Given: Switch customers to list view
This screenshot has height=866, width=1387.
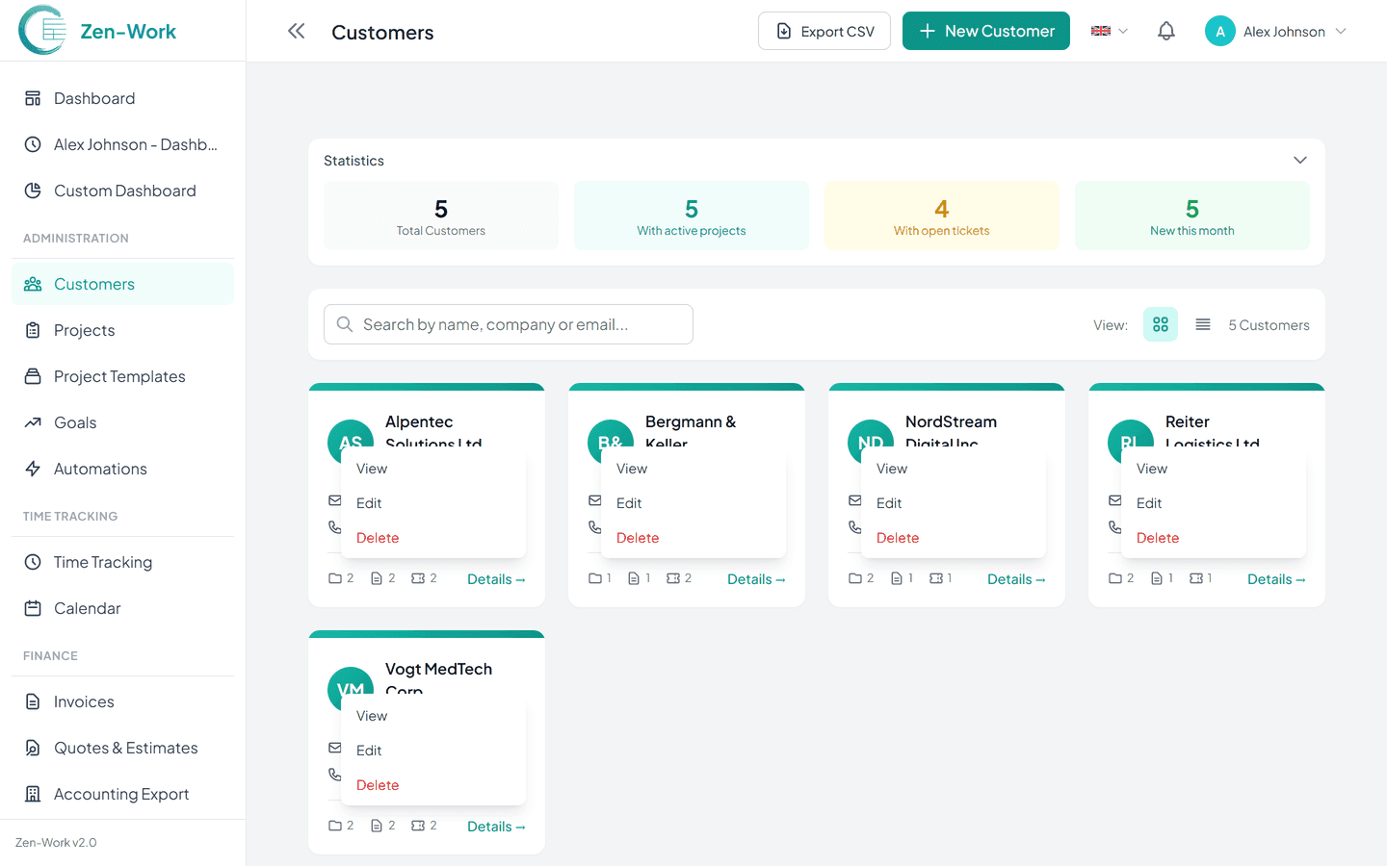Looking at the screenshot, I should pos(1202,324).
